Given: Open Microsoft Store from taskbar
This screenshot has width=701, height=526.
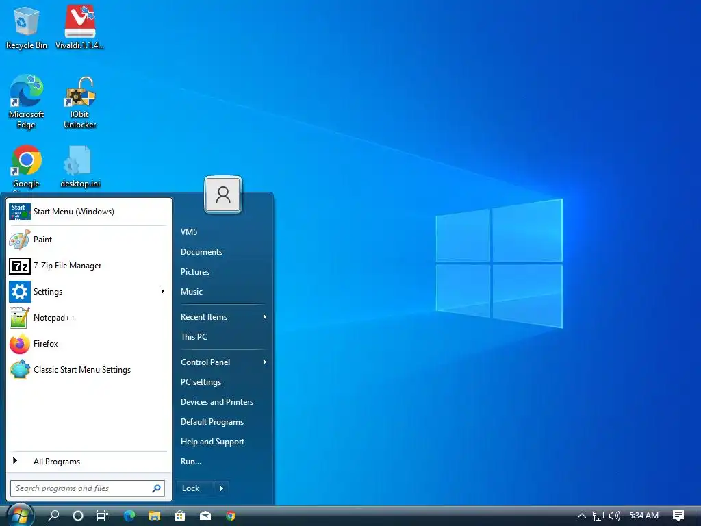Looking at the screenshot, I should (180, 516).
